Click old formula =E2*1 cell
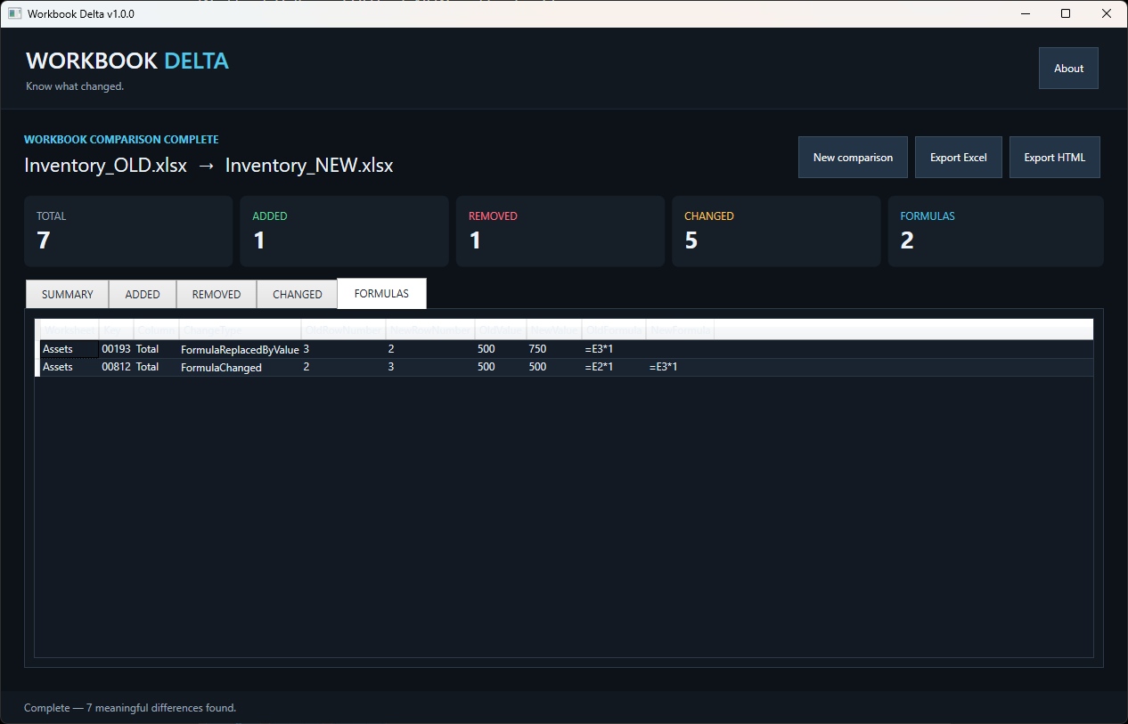Image resolution: width=1128 pixels, height=724 pixels. point(614,367)
